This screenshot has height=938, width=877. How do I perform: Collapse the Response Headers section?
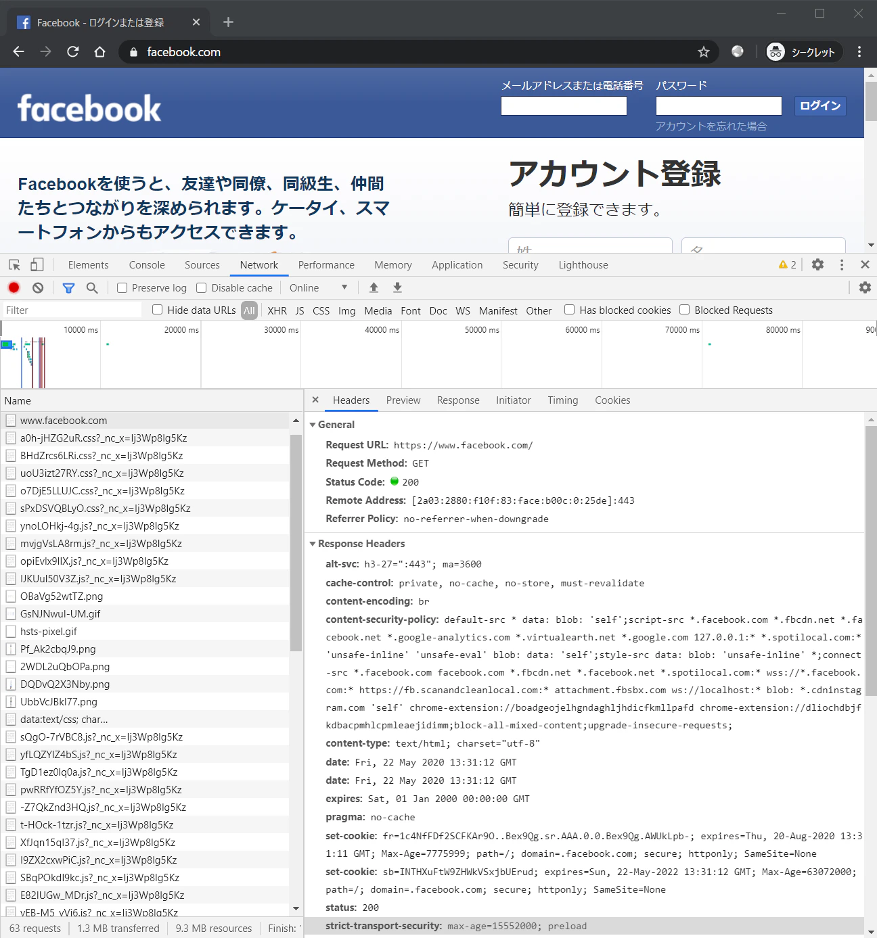point(313,544)
